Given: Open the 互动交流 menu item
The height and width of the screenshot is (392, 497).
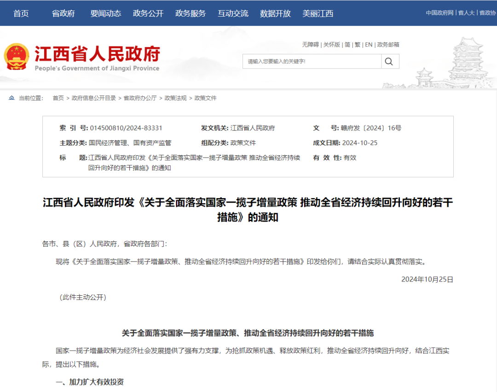Looking at the screenshot, I should pos(233,13).
